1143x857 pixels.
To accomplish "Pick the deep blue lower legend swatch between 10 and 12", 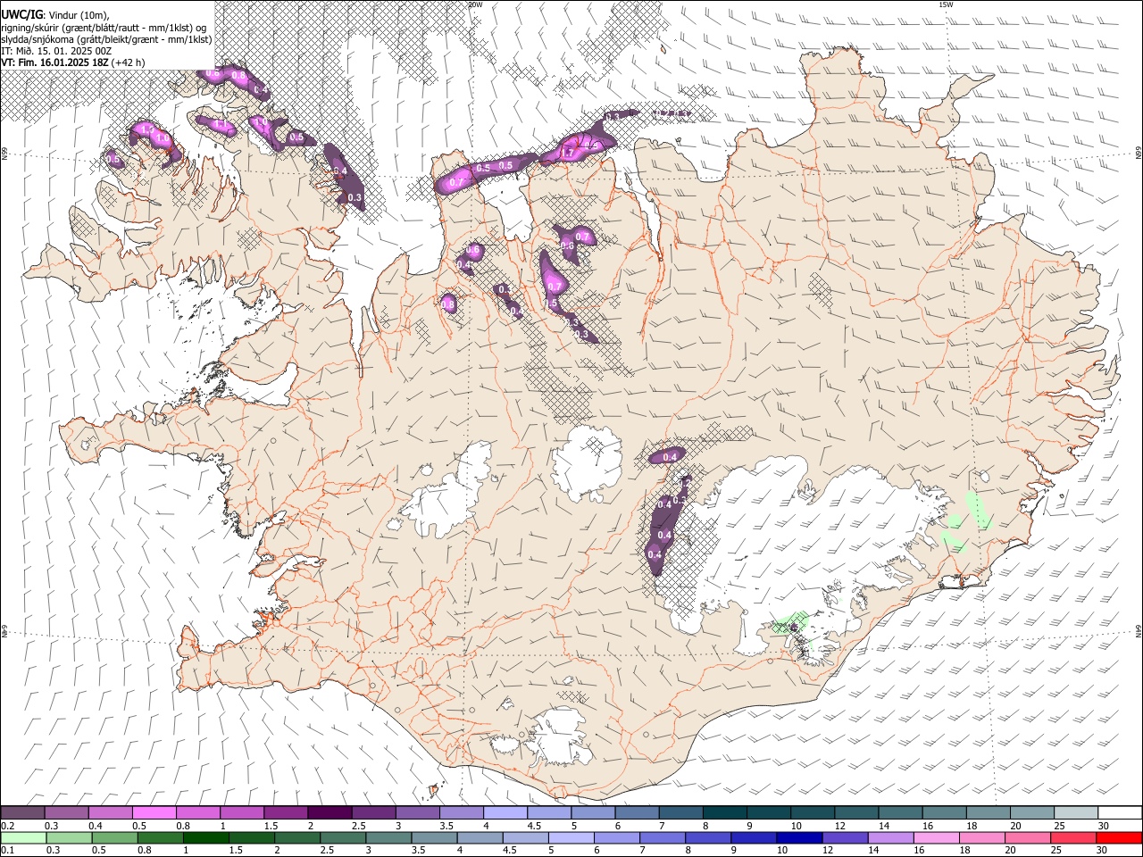I will click(798, 838).
